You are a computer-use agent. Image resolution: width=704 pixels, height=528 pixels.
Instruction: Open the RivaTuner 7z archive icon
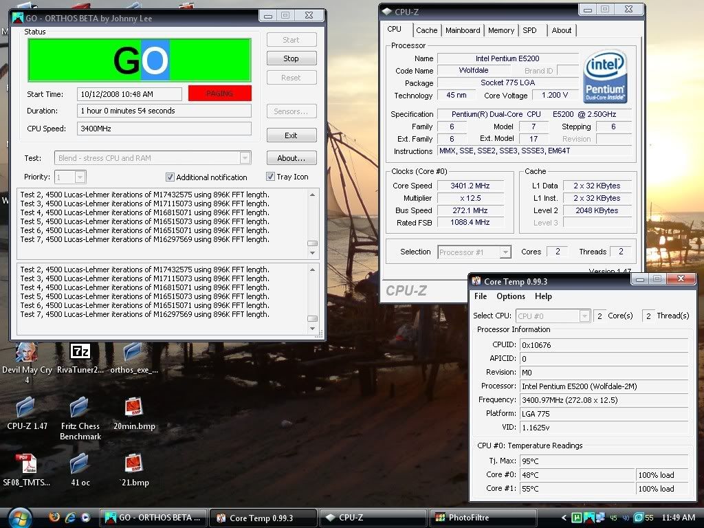(x=80, y=353)
